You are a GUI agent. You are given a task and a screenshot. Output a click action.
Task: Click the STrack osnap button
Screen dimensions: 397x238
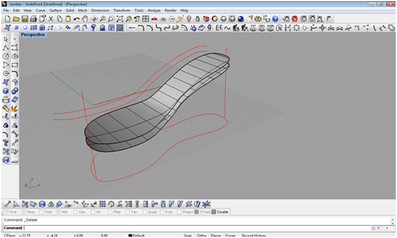[203, 212]
